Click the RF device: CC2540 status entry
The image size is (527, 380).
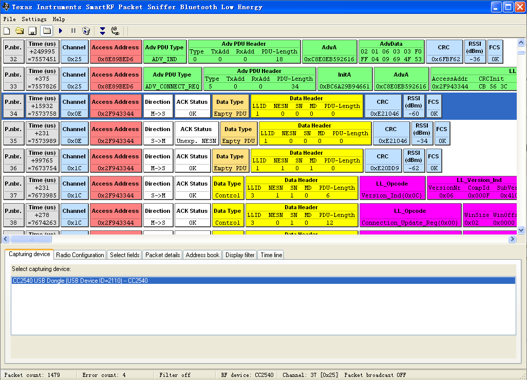[247, 375]
